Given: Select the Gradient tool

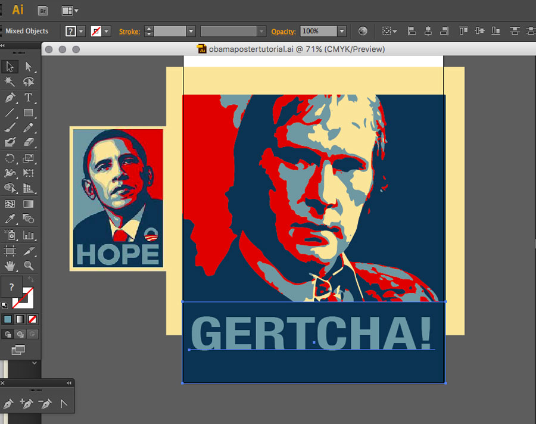Looking at the screenshot, I should coord(29,204).
